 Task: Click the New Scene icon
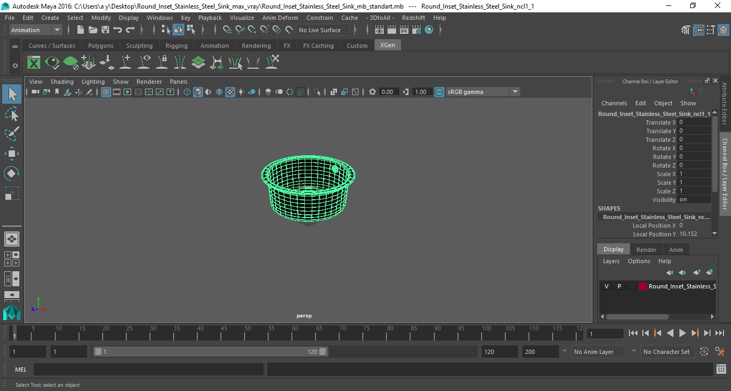(x=80, y=30)
